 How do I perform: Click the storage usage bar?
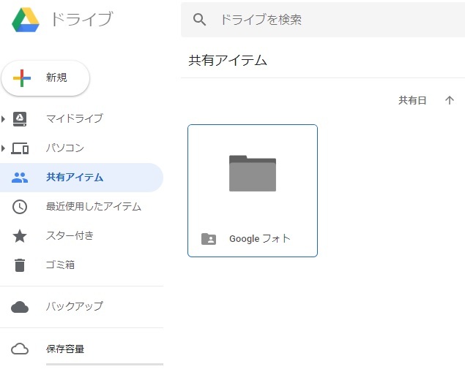click(104, 364)
